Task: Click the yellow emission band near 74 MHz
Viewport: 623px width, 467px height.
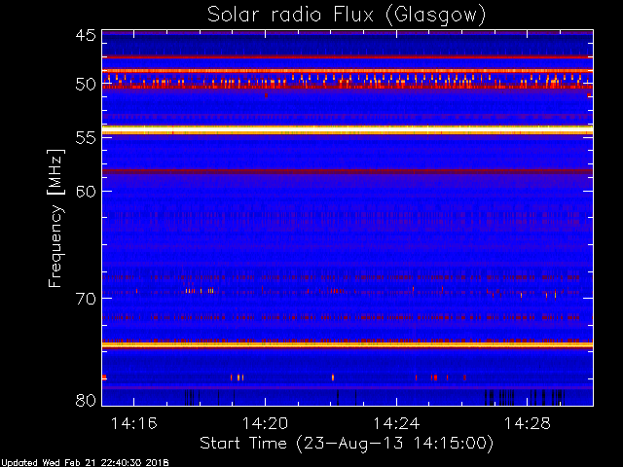Action: coord(348,345)
